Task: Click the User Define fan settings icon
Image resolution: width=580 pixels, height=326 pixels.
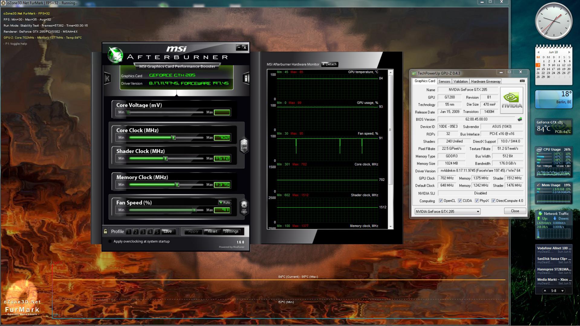Action: pyautogui.click(x=244, y=207)
